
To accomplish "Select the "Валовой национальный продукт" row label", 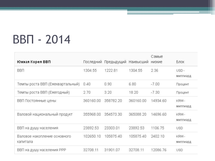I will (45, 114).
